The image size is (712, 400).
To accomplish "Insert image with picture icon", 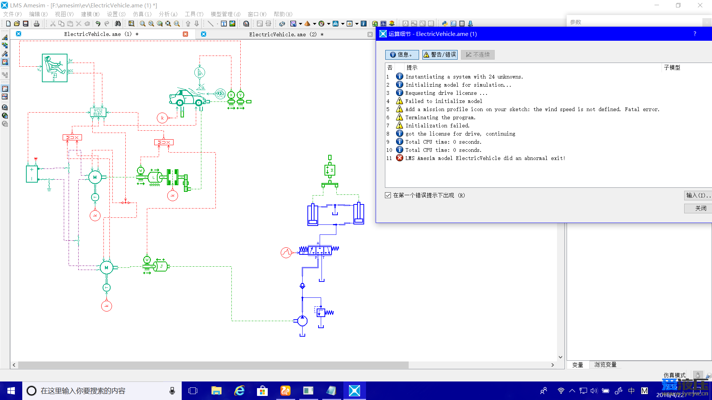I will pyautogui.click(x=233, y=24).
